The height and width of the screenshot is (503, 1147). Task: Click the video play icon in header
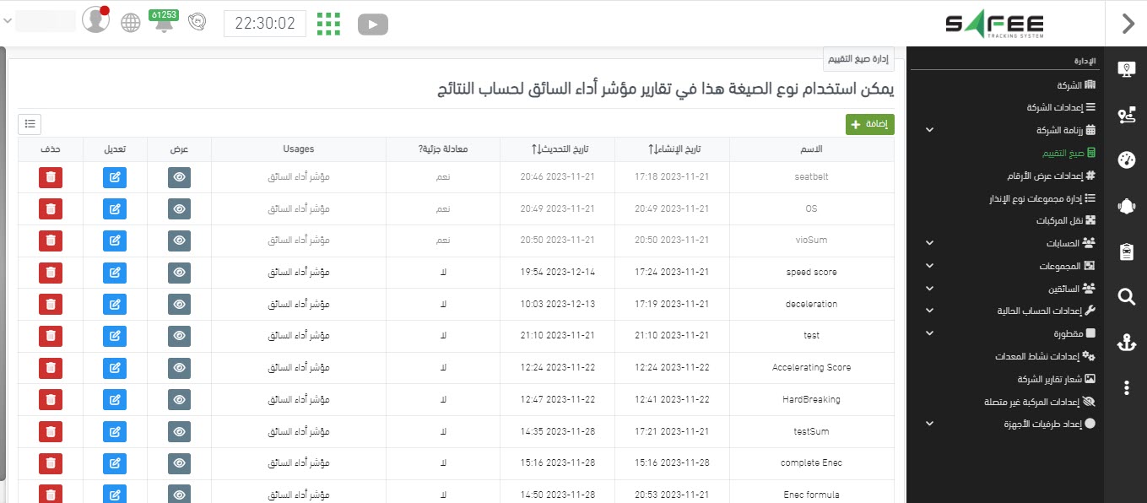pyautogui.click(x=372, y=24)
